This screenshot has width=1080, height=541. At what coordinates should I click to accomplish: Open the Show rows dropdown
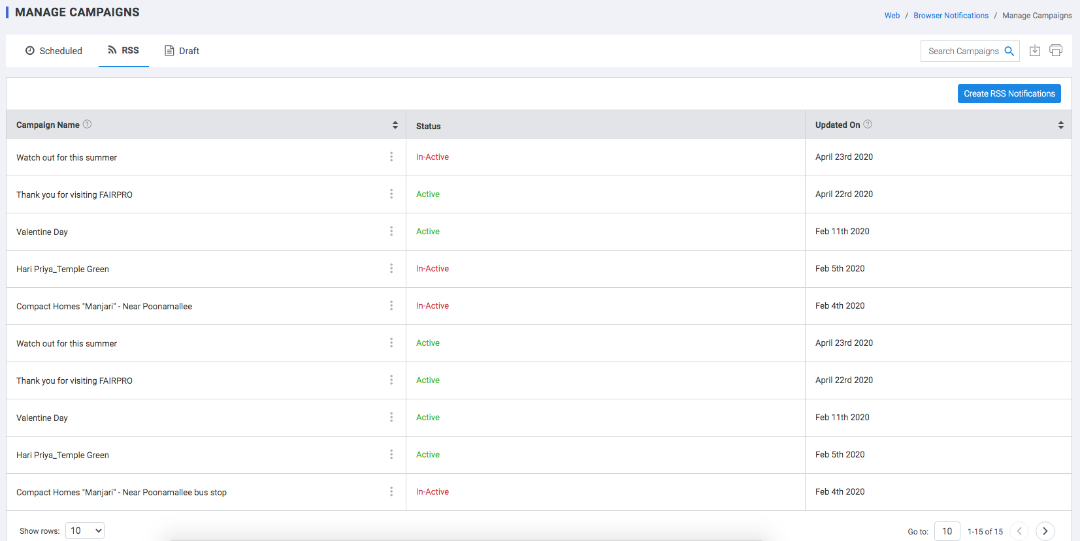85,531
